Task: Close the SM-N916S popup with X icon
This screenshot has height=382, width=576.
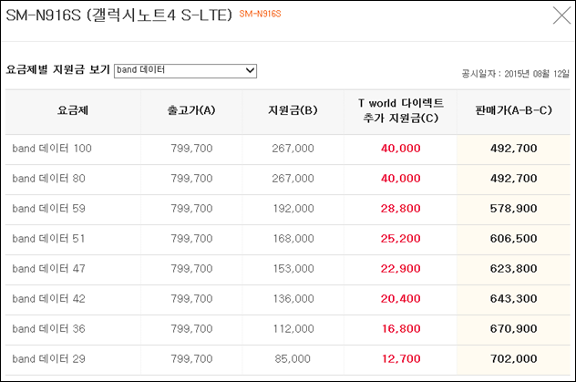Action: (561, 15)
